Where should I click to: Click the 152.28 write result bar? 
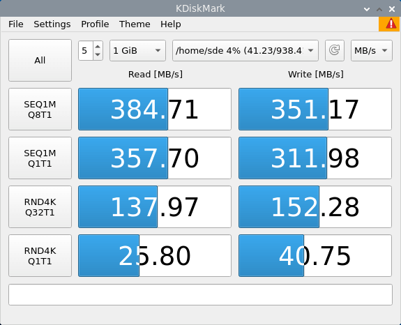click(315, 207)
